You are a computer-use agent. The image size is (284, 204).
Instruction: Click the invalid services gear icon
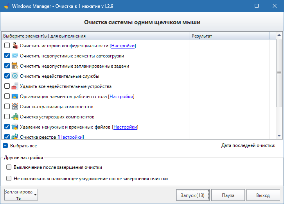tap(15, 76)
